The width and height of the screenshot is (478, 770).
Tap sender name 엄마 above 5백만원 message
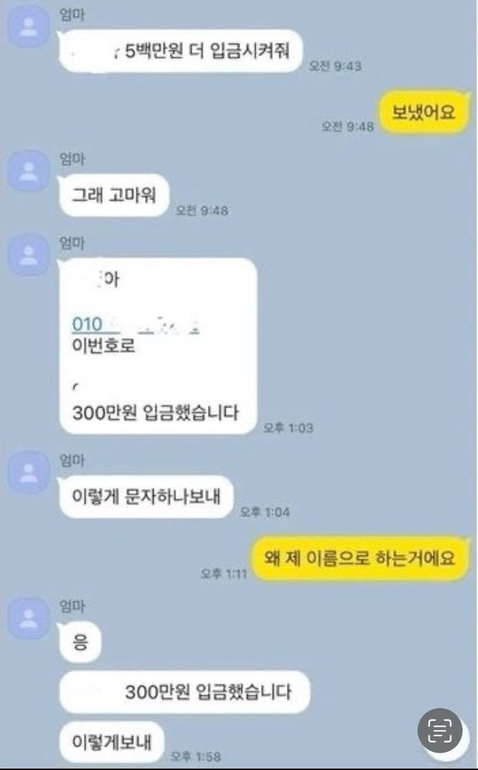72,15
